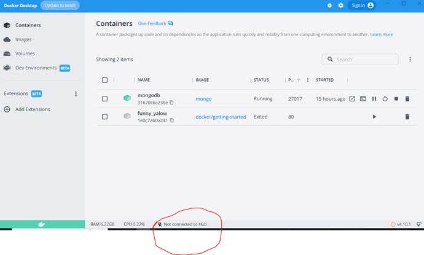The width and height of the screenshot is (424, 255).
Task: Open the docker/getting-started image link
Action: pyautogui.click(x=221, y=117)
